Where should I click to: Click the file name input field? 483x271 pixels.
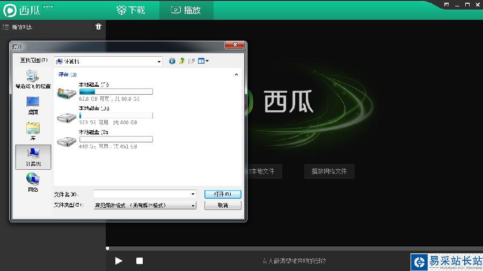[x=145, y=194]
